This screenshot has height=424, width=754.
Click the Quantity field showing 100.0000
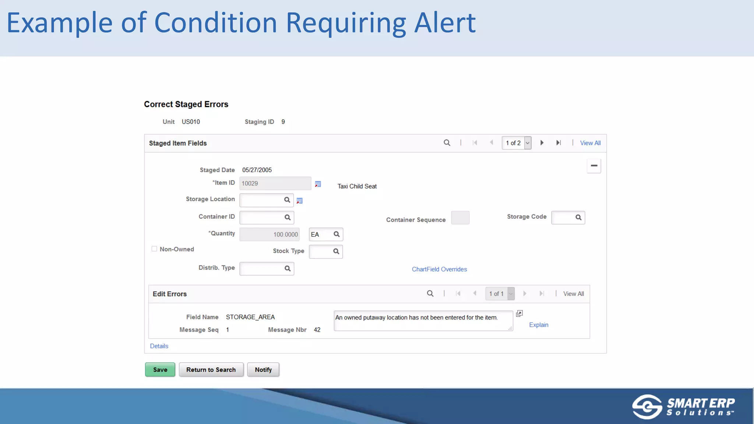click(x=269, y=234)
